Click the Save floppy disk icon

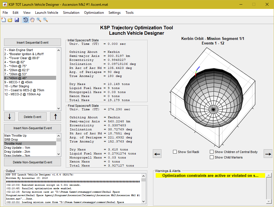17,20
